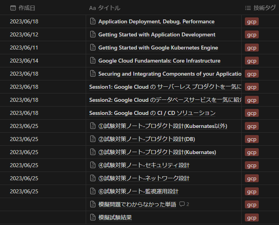279x225 pixels.
Task: Click gcp tag in 模擬問題でわからなかった単語 row
Action: tap(252, 204)
